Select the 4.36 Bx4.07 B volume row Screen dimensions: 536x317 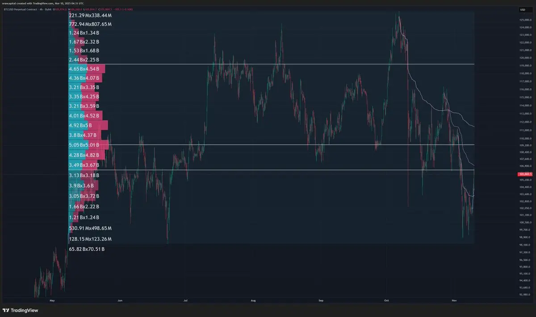pyautogui.click(x=84, y=78)
